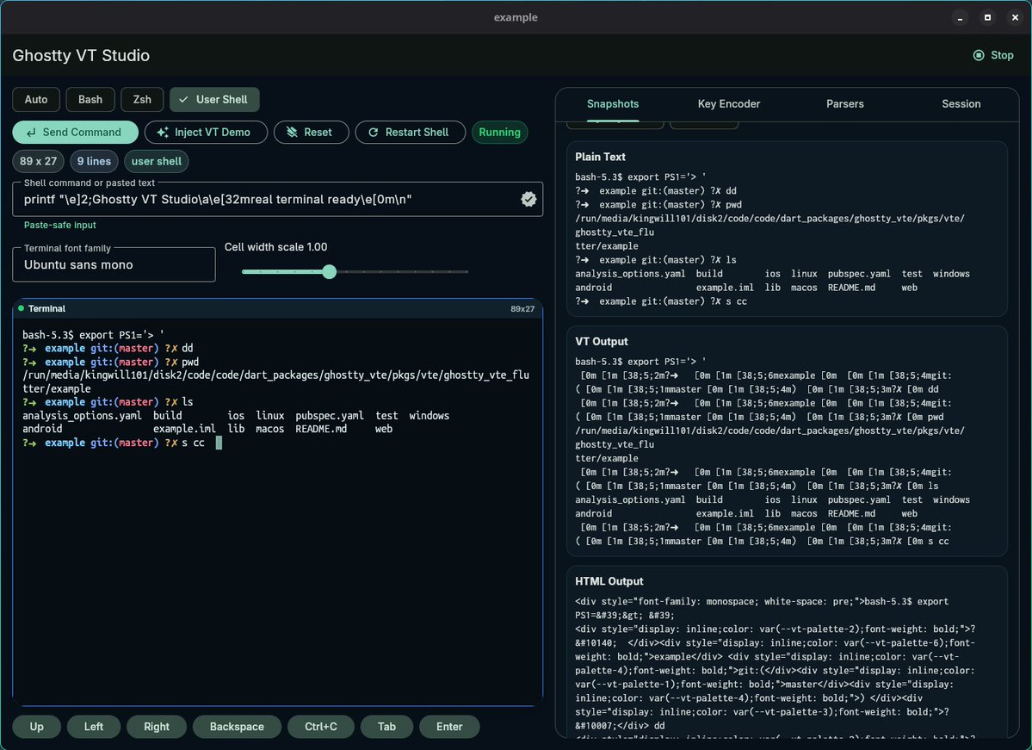Click the Up key button
Viewport: 1032px width, 750px height.
[x=37, y=726]
